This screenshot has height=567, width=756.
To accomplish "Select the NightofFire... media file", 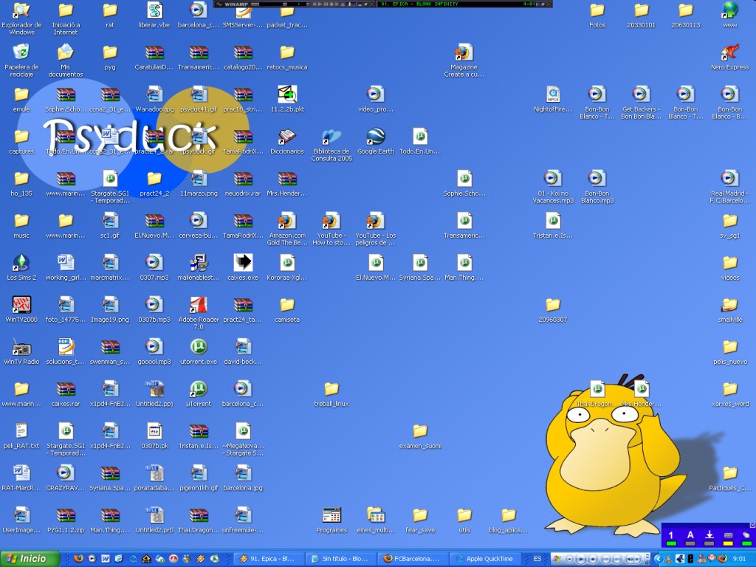I will coord(553,99).
